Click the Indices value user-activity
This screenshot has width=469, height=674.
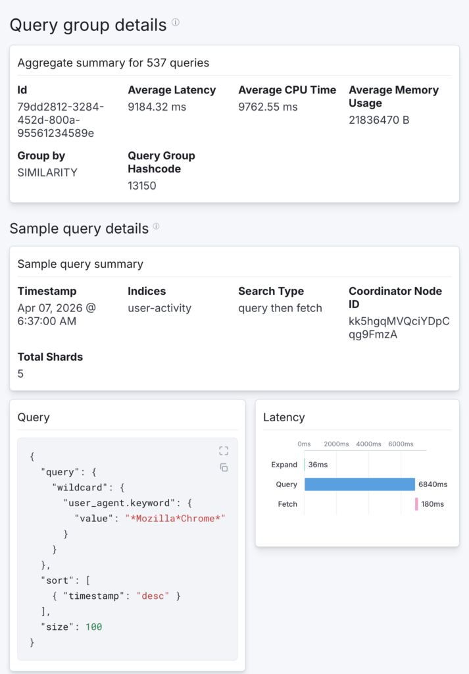pos(159,308)
